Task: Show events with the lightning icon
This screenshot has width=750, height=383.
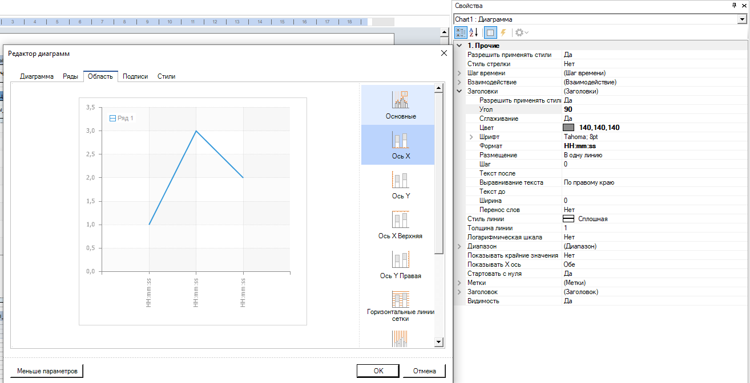Action: [x=503, y=32]
